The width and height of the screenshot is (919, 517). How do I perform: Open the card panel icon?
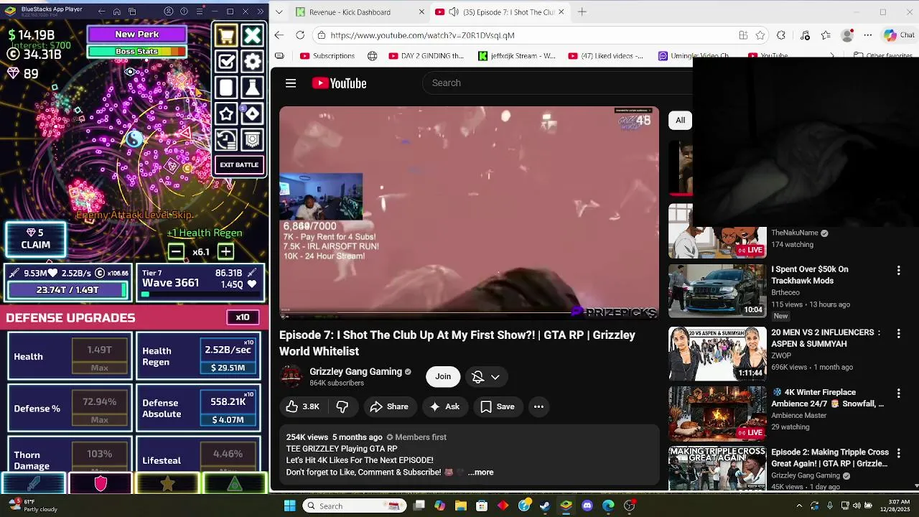[226, 88]
